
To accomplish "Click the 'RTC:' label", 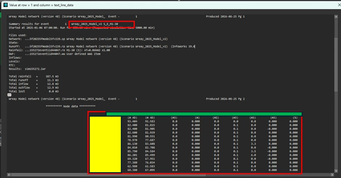I will (12, 65).
